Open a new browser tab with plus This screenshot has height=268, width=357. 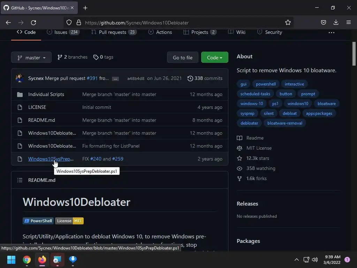tap(85, 8)
